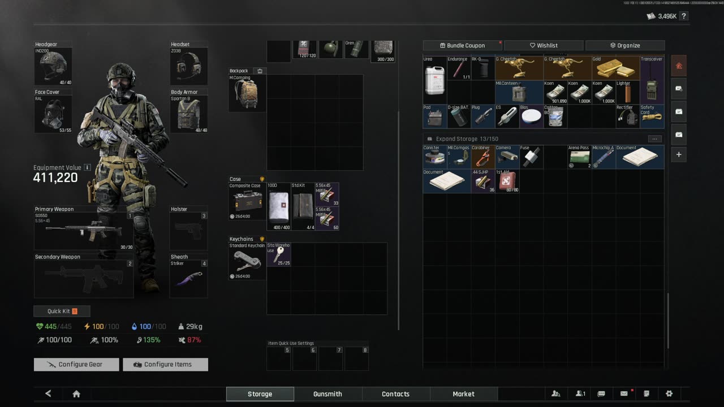Click the Endurance stimulant item
Screen dimensions: 724x407
[458, 68]
